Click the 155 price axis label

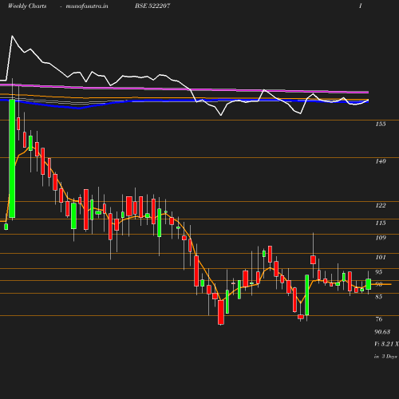(381, 124)
